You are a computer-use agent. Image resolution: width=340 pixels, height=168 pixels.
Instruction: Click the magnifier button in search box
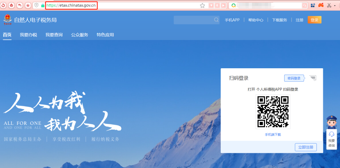tap(305, 6)
